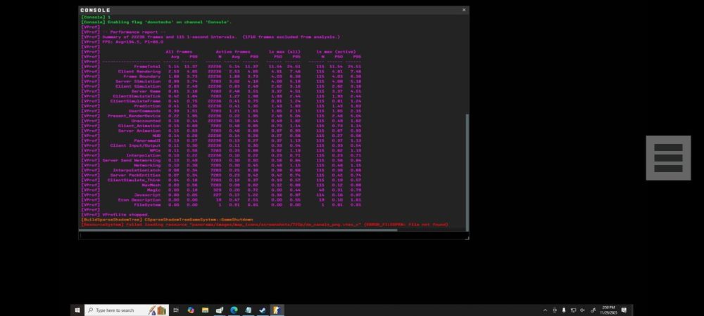Screen dimensions: 704x316
Task: Select the 'PanoramaUI' row label
Action: coord(147,140)
